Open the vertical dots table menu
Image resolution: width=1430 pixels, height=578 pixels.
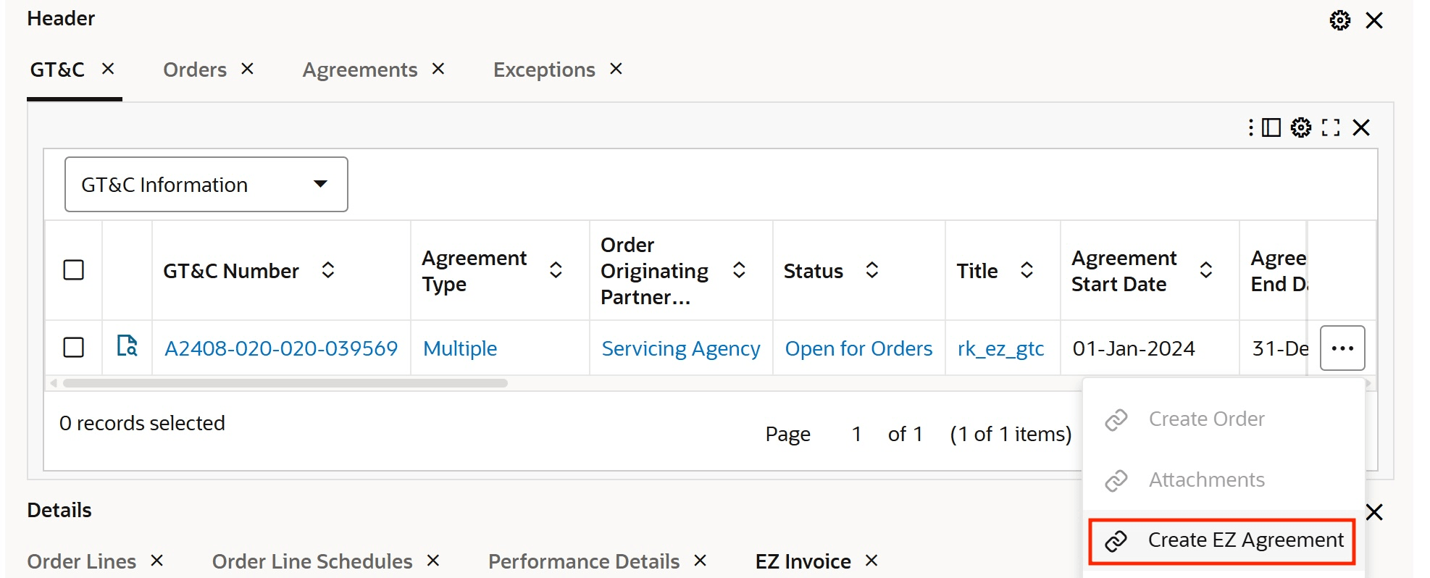[x=1251, y=127]
